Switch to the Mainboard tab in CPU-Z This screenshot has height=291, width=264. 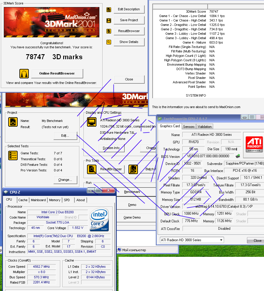point(38,200)
